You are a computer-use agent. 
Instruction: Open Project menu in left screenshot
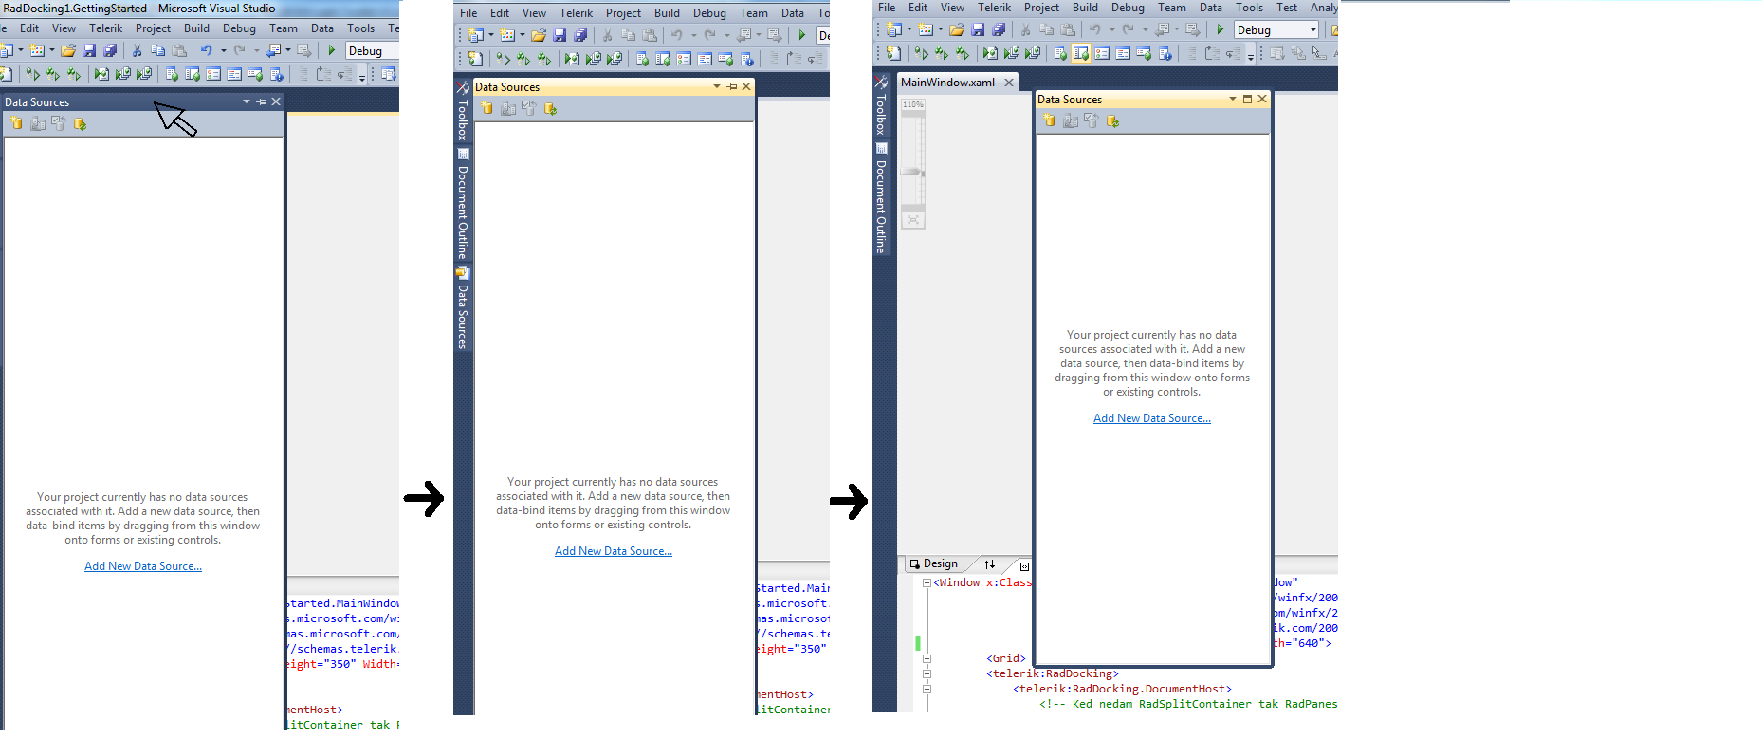(153, 28)
